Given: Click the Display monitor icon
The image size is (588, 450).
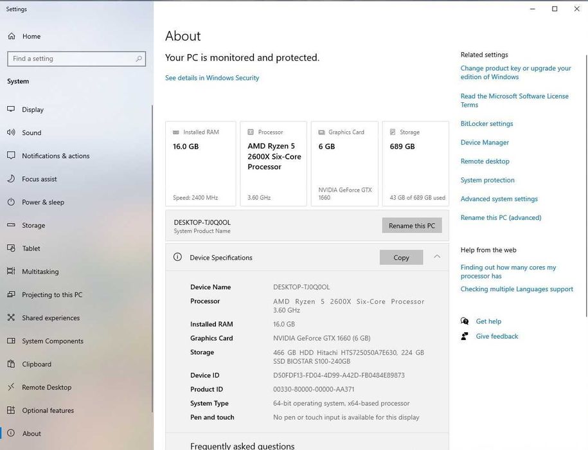Looking at the screenshot, I should pyautogui.click(x=11, y=109).
